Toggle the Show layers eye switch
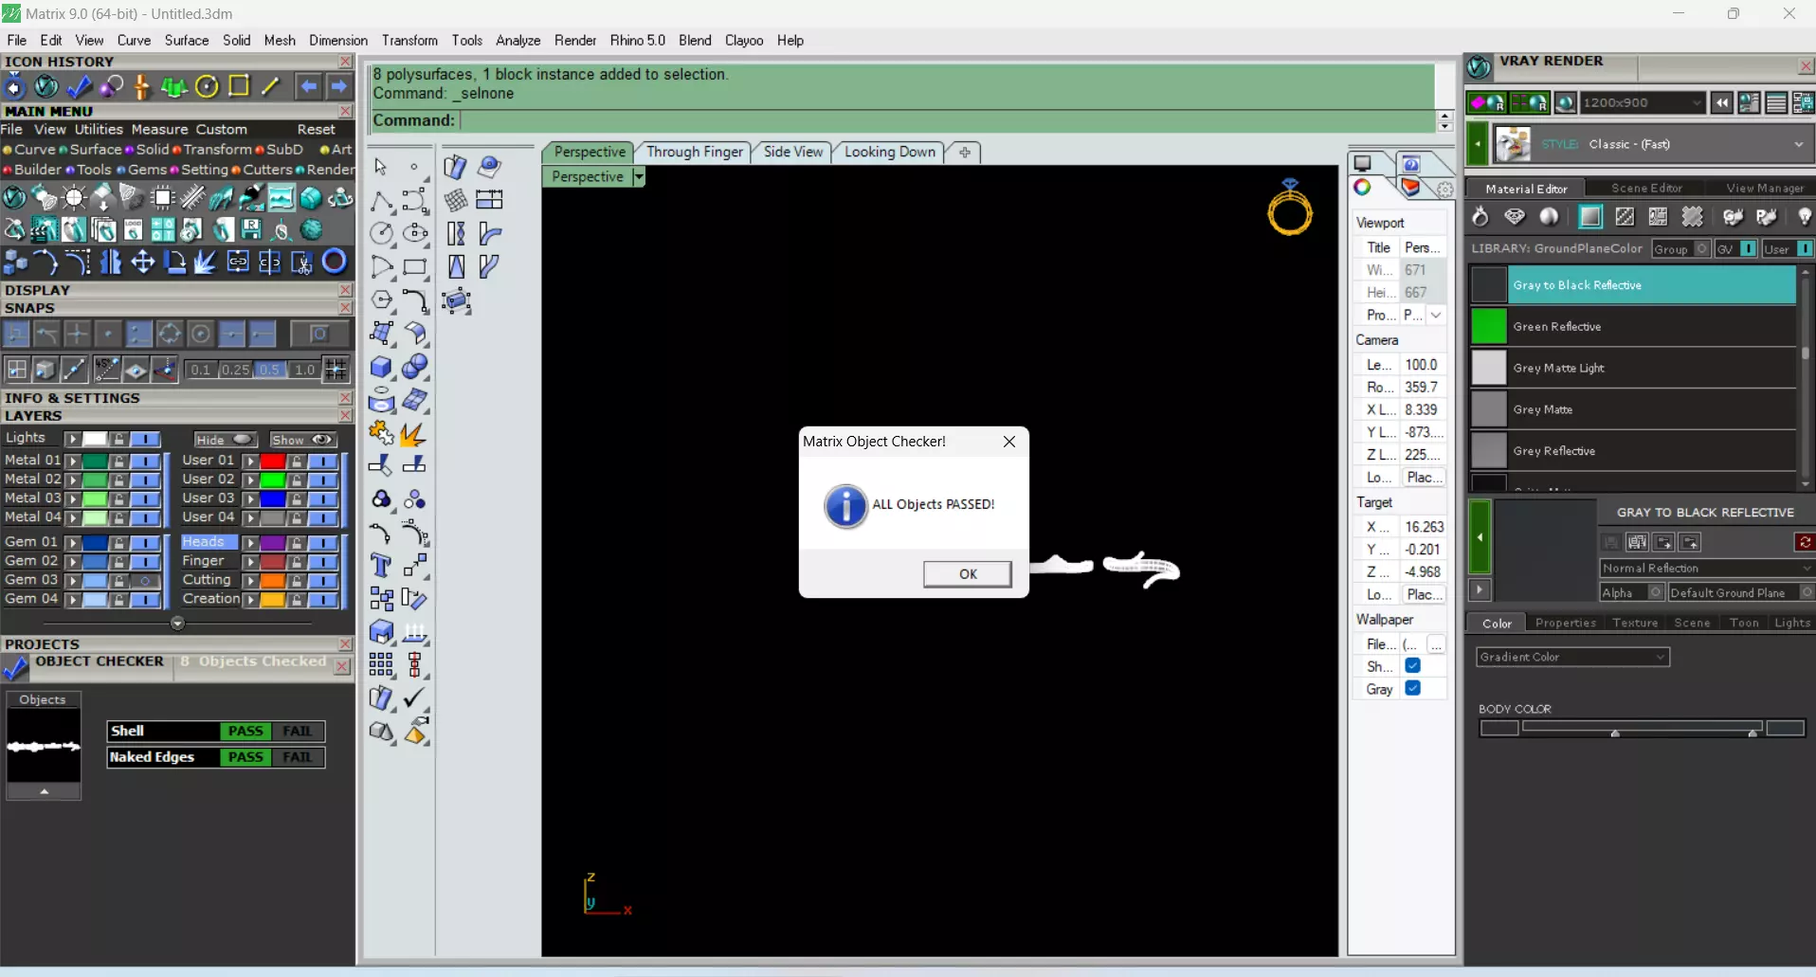 click(302, 440)
